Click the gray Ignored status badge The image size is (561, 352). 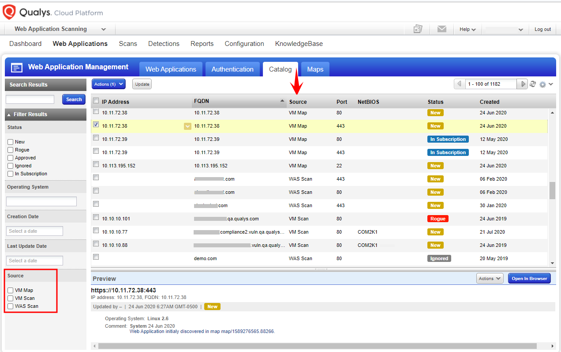[x=439, y=258]
